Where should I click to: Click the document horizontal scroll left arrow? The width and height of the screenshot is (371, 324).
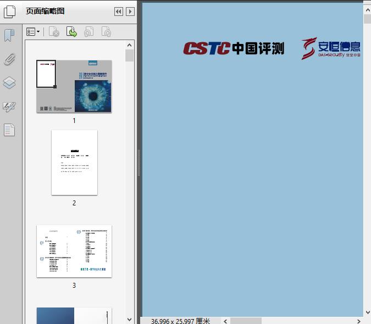[x=225, y=321]
